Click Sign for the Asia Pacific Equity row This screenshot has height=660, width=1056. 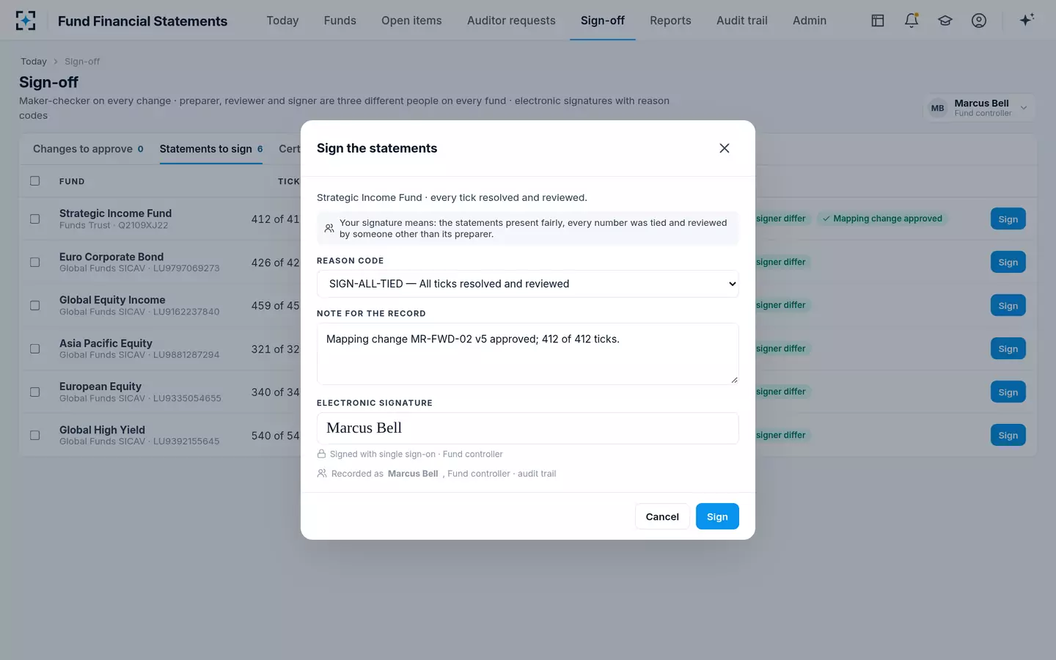[x=1008, y=348]
